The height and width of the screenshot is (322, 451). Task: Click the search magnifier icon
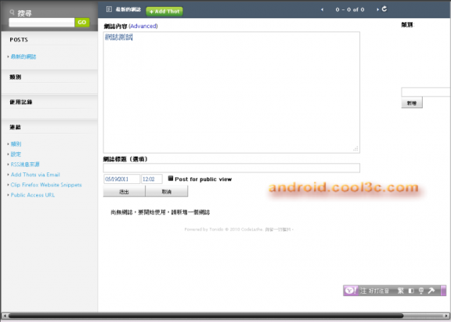pyautogui.click(x=12, y=12)
